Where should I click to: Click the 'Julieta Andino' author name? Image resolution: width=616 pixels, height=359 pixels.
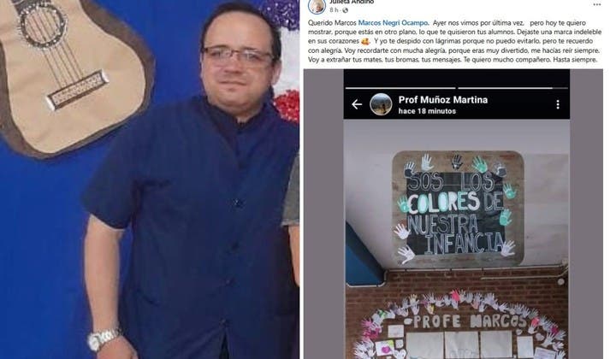click(x=352, y=2)
